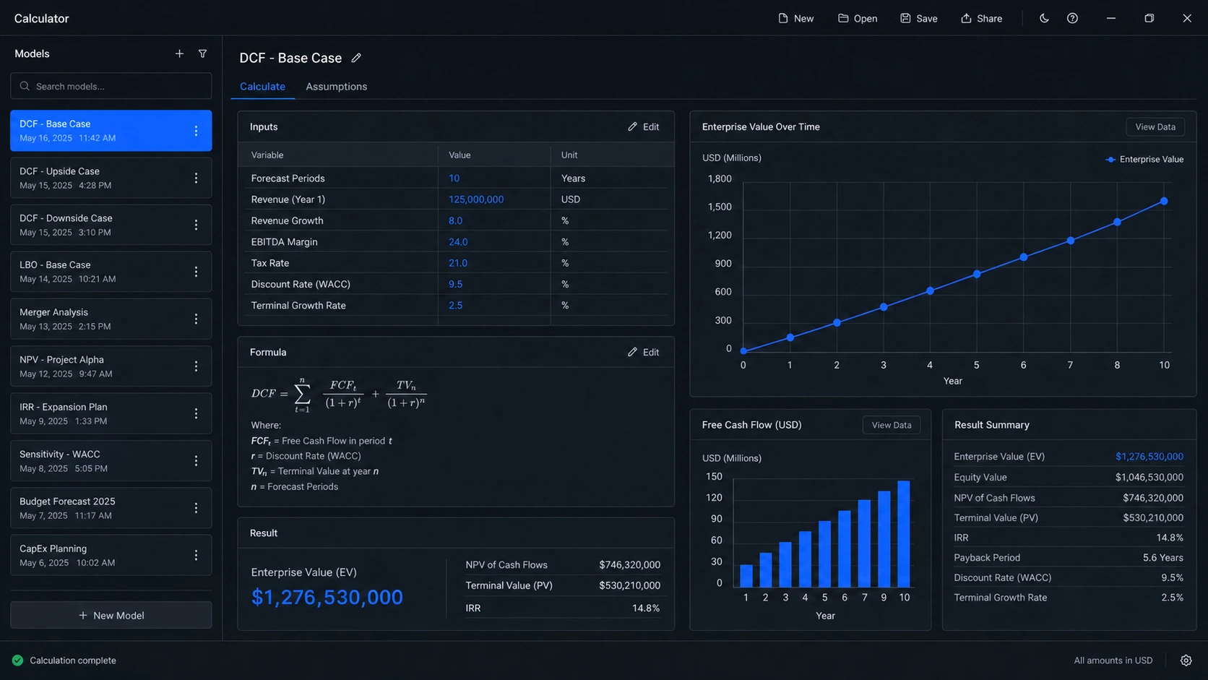Click the year 10 data point on line chart
The height and width of the screenshot is (680, 1208).
(x=1164, y=202)
